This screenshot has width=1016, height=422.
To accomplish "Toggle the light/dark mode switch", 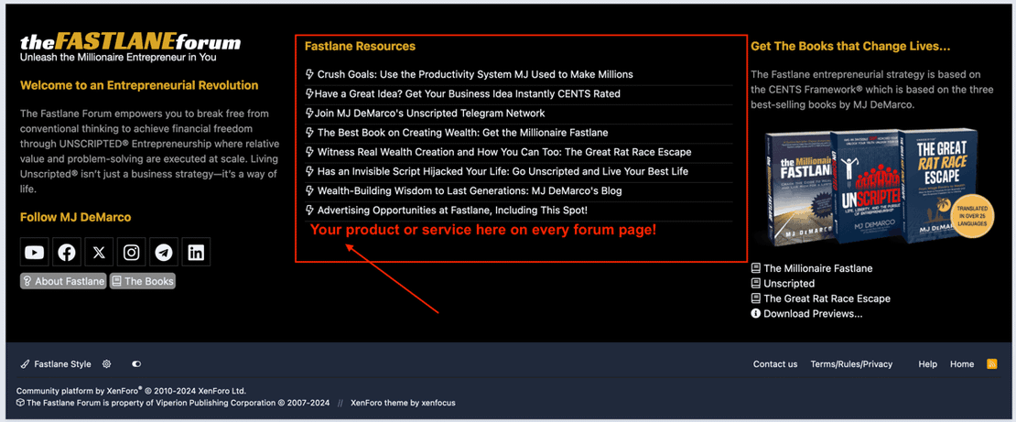I will (x=136, y=364).
